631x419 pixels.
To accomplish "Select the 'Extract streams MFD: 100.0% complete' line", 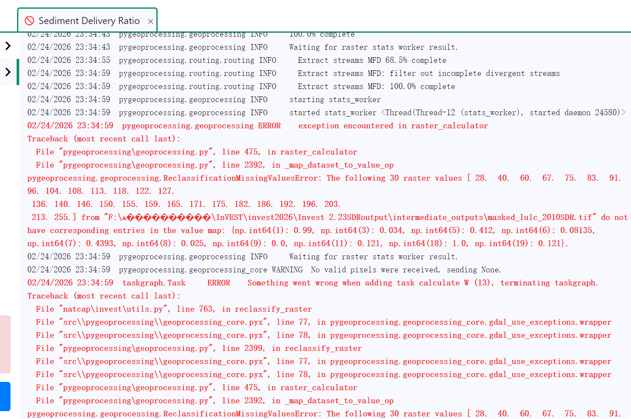I will pyautogui.click(x=241, y=86).
